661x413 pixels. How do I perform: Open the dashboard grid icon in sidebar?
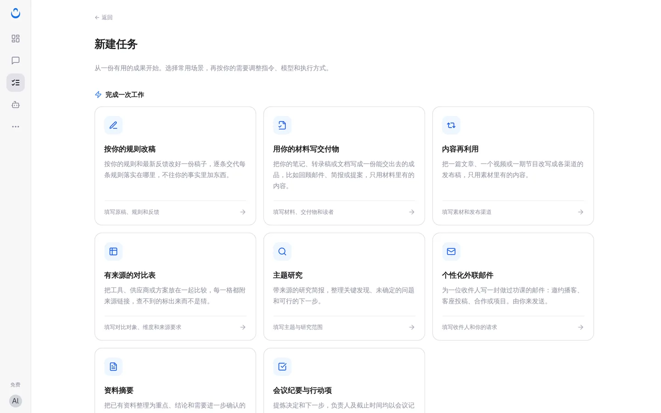click(16, 39)
